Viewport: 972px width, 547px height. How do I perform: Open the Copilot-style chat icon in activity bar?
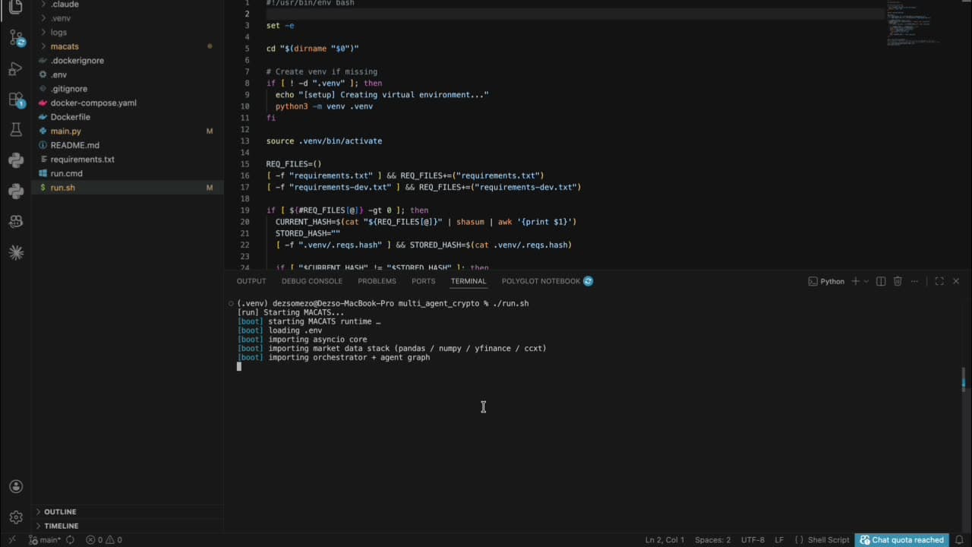(x=15, y=221)
